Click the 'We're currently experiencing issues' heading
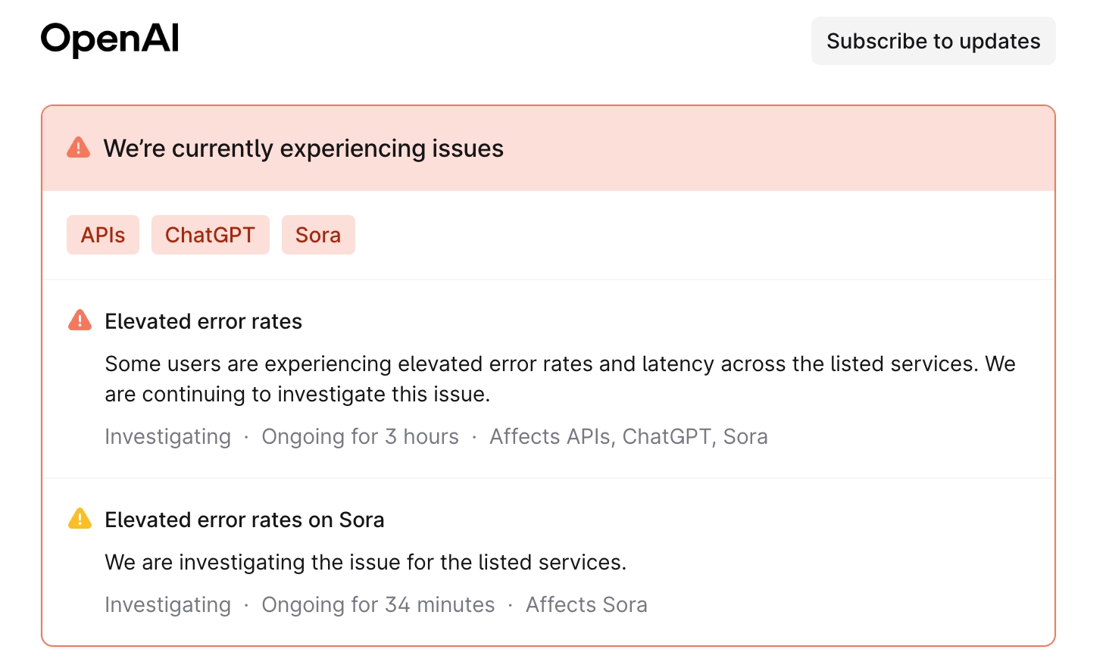This screenshot has height=665, width=1109. click(x=303, y=148)
